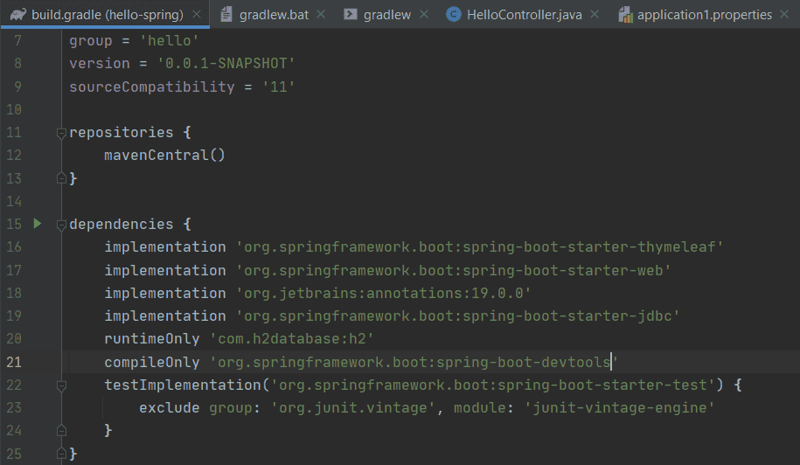Click the properties file icon on application1 tab
The height and width of the screenshot is (465, 800).
(x=625, y=15)
